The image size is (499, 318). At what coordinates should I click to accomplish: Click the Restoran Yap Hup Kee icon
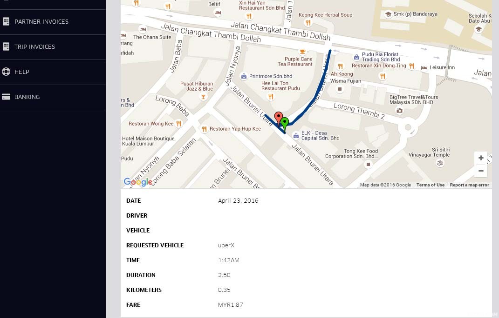[x=204, y=129]
